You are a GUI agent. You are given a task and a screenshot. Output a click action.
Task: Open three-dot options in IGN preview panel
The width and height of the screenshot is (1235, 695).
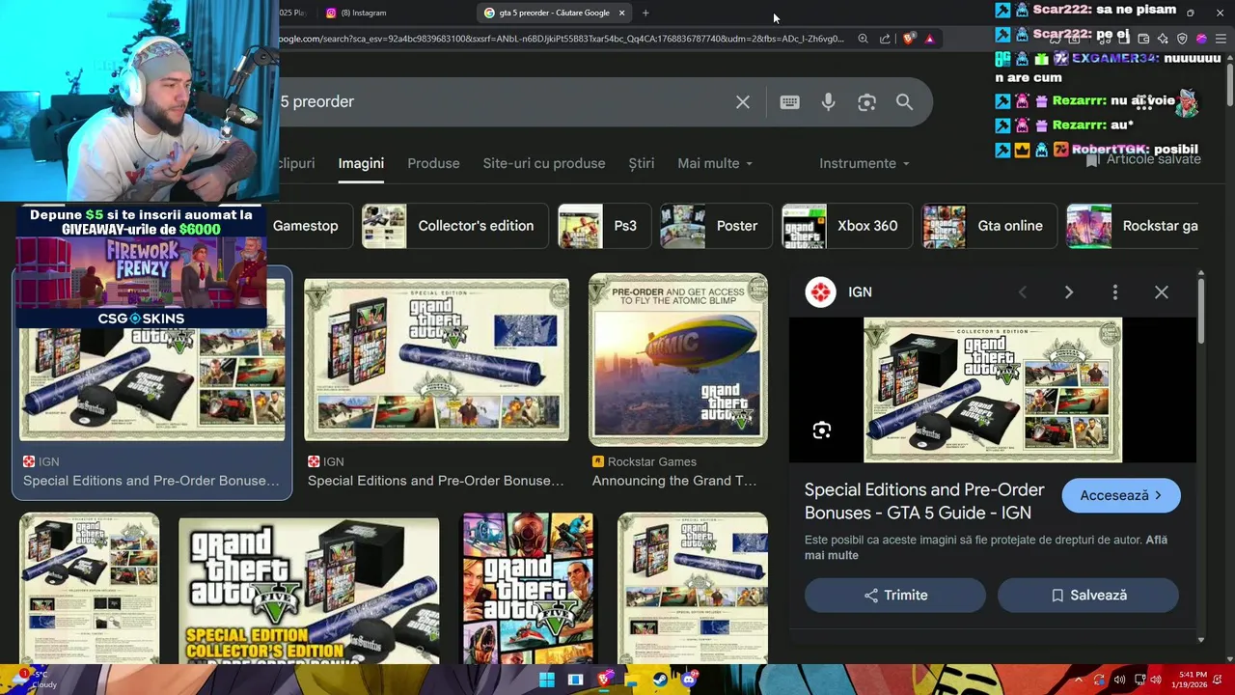pos(1114,292)
